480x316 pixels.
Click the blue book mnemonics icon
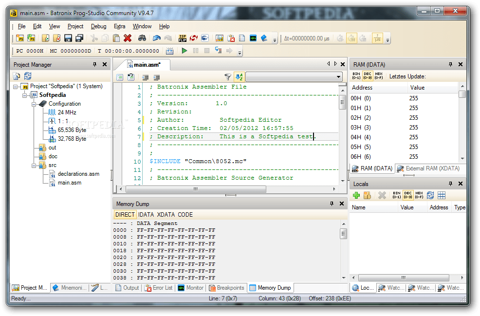tap(264, 38)
